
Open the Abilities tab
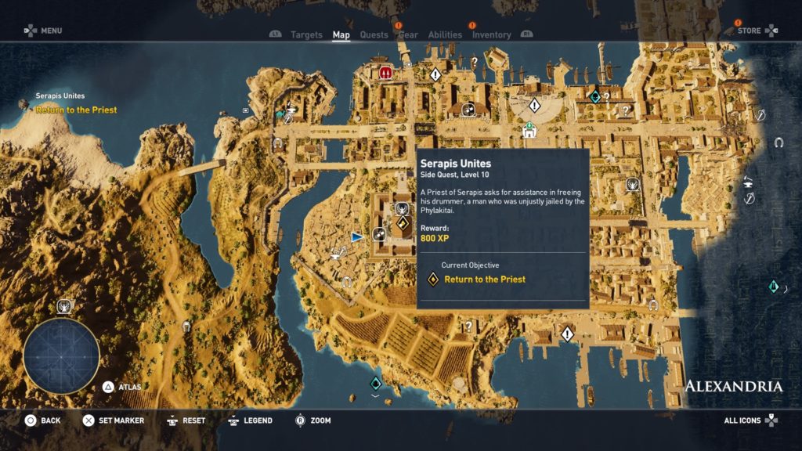[x=445, y=34]
